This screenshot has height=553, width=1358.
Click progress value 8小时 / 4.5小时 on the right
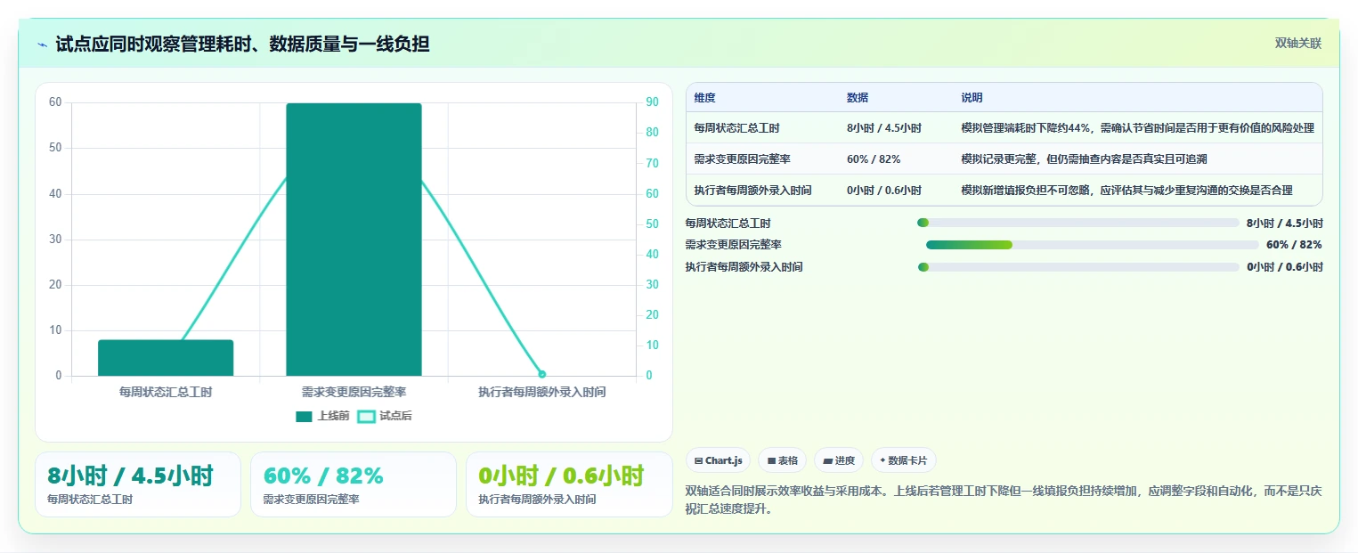(x=1285, y=223)
